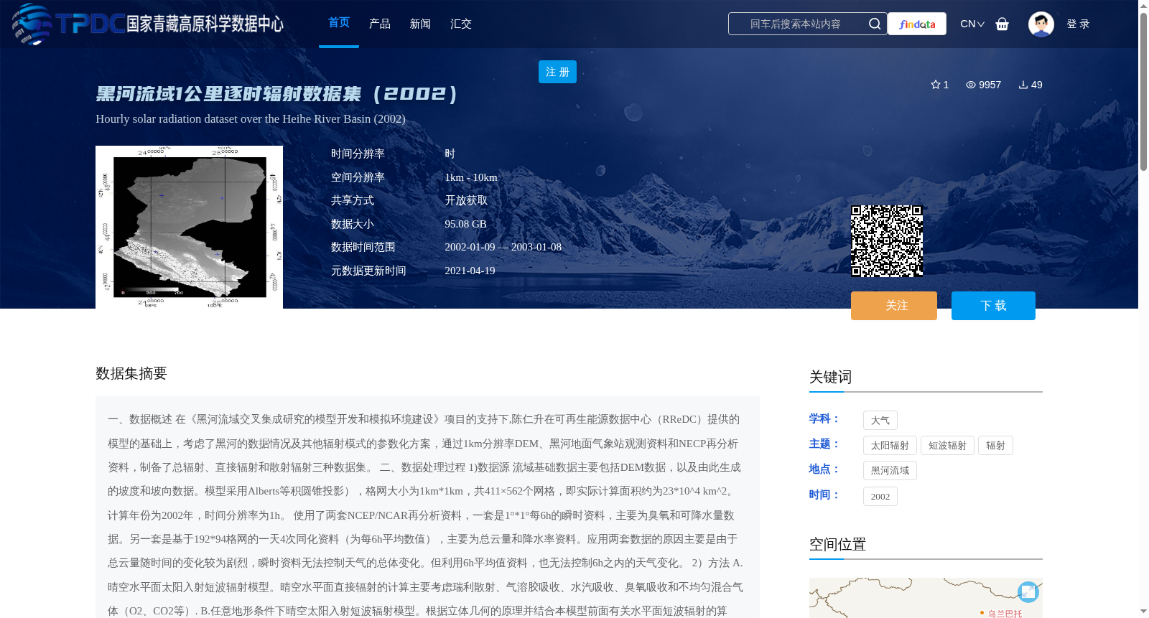Open the shopping basket icon
This screenshot has height=618, width=1149.
point(1002,24)
